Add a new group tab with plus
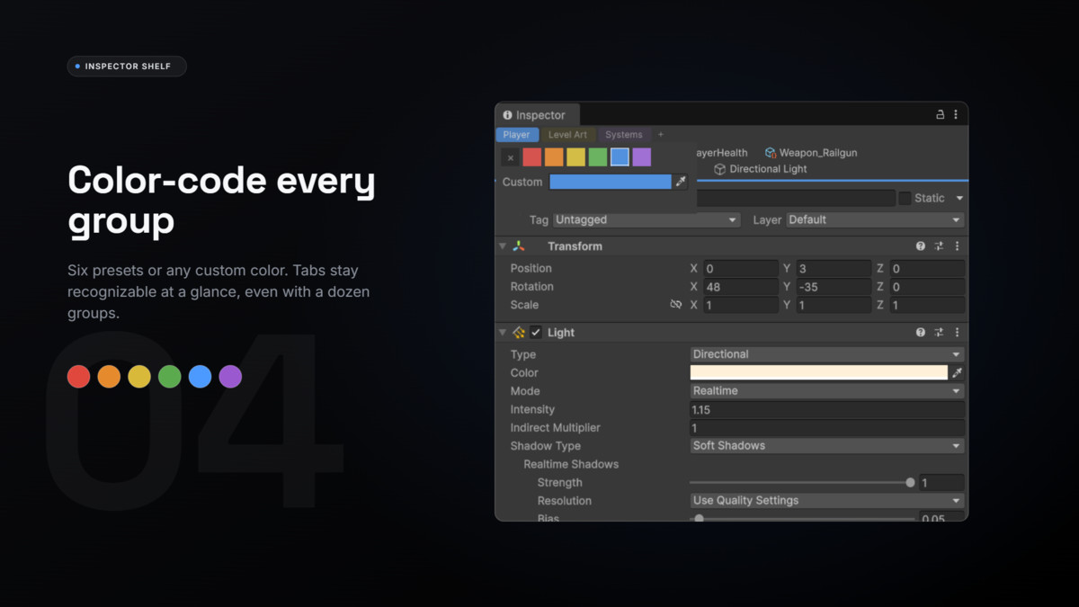The height and width of the screenshot is (607, 1079). point(661,135)
